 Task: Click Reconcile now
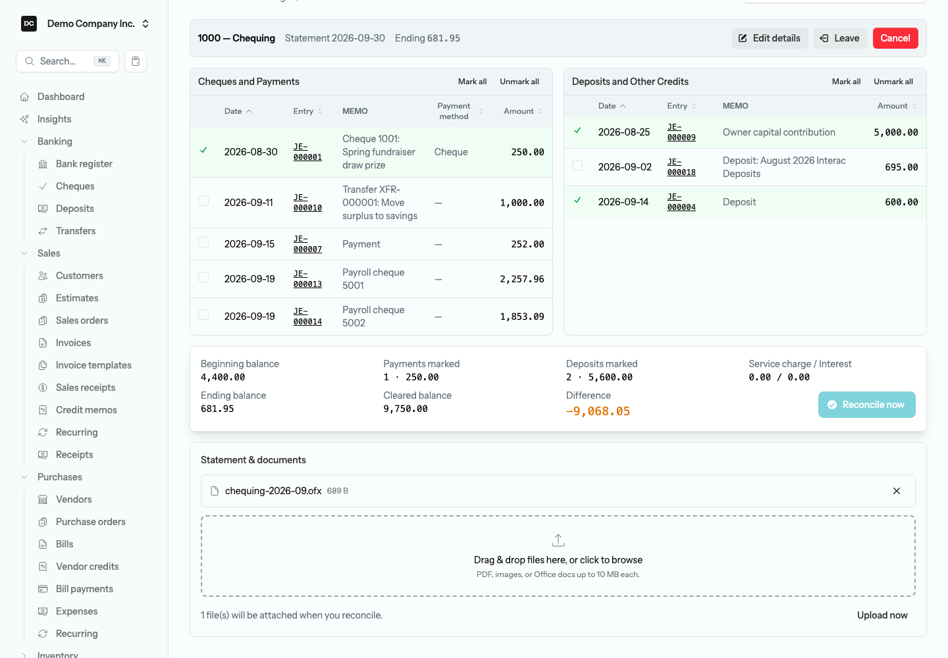[x=866, y=405]
